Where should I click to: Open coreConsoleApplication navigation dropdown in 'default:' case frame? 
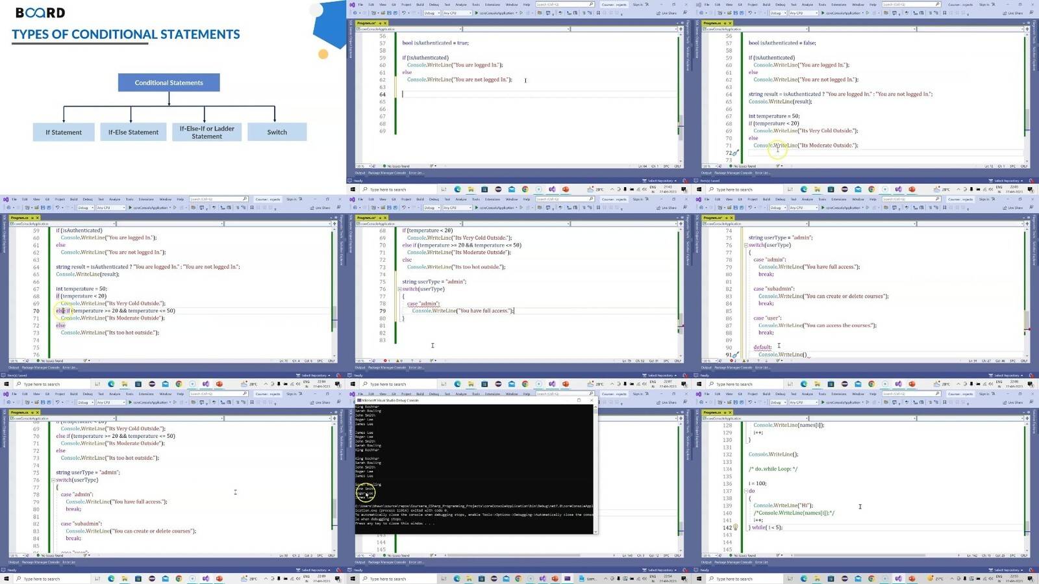tap(755, 223)
